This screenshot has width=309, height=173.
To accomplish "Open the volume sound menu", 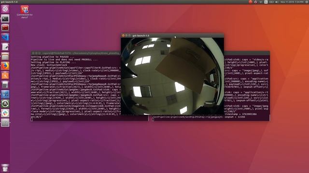I will click(x=277, y=2).
